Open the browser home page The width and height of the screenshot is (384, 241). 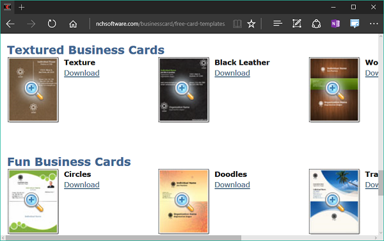pos(73,24)
